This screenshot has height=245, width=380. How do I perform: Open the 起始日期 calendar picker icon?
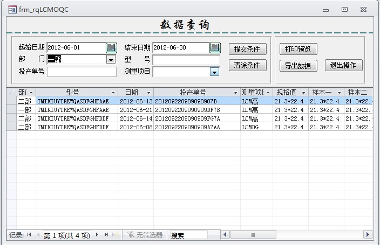click(x=111, y=47)
